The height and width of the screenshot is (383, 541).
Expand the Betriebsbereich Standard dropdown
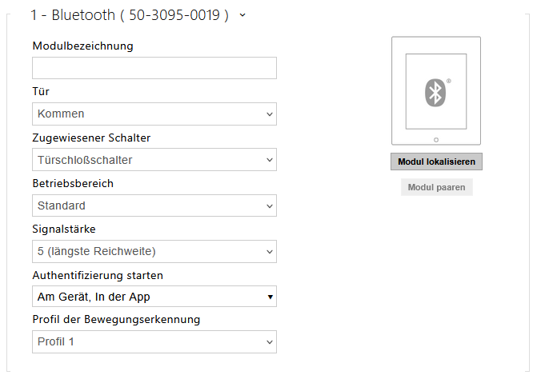point(154,205)
